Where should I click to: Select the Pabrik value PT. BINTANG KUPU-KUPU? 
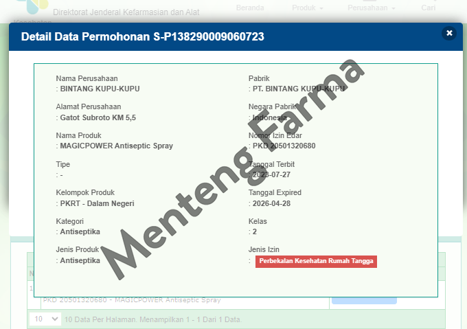tap(299, 89)
